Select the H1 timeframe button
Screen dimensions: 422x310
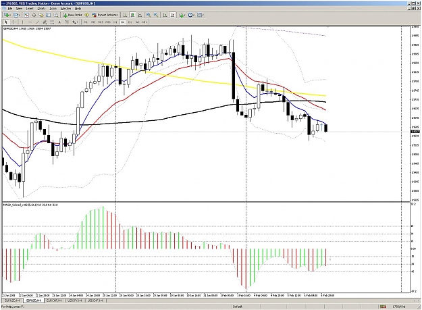coord(115,22)
